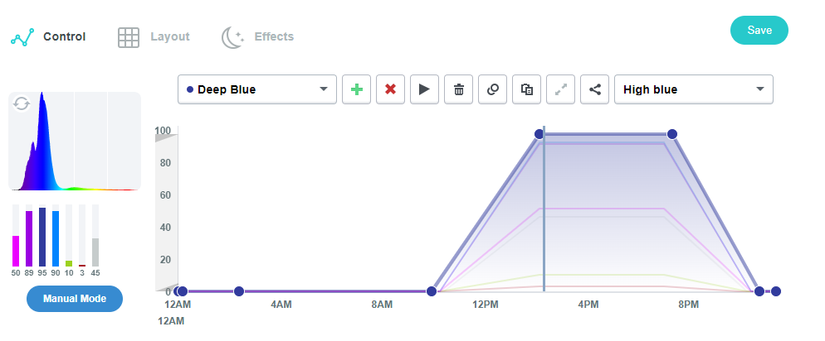Click the gray white channel bar labeled 45
825x341 pixels.
(95, 252)
